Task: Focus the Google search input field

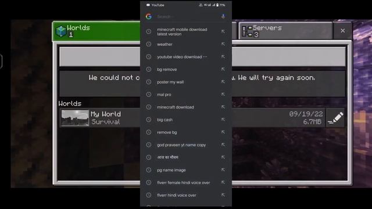Action: pos(186,17)
